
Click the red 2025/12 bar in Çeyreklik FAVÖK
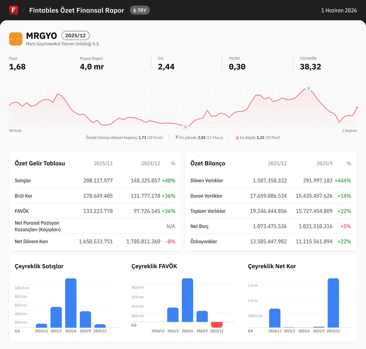[x=217, y=325]
